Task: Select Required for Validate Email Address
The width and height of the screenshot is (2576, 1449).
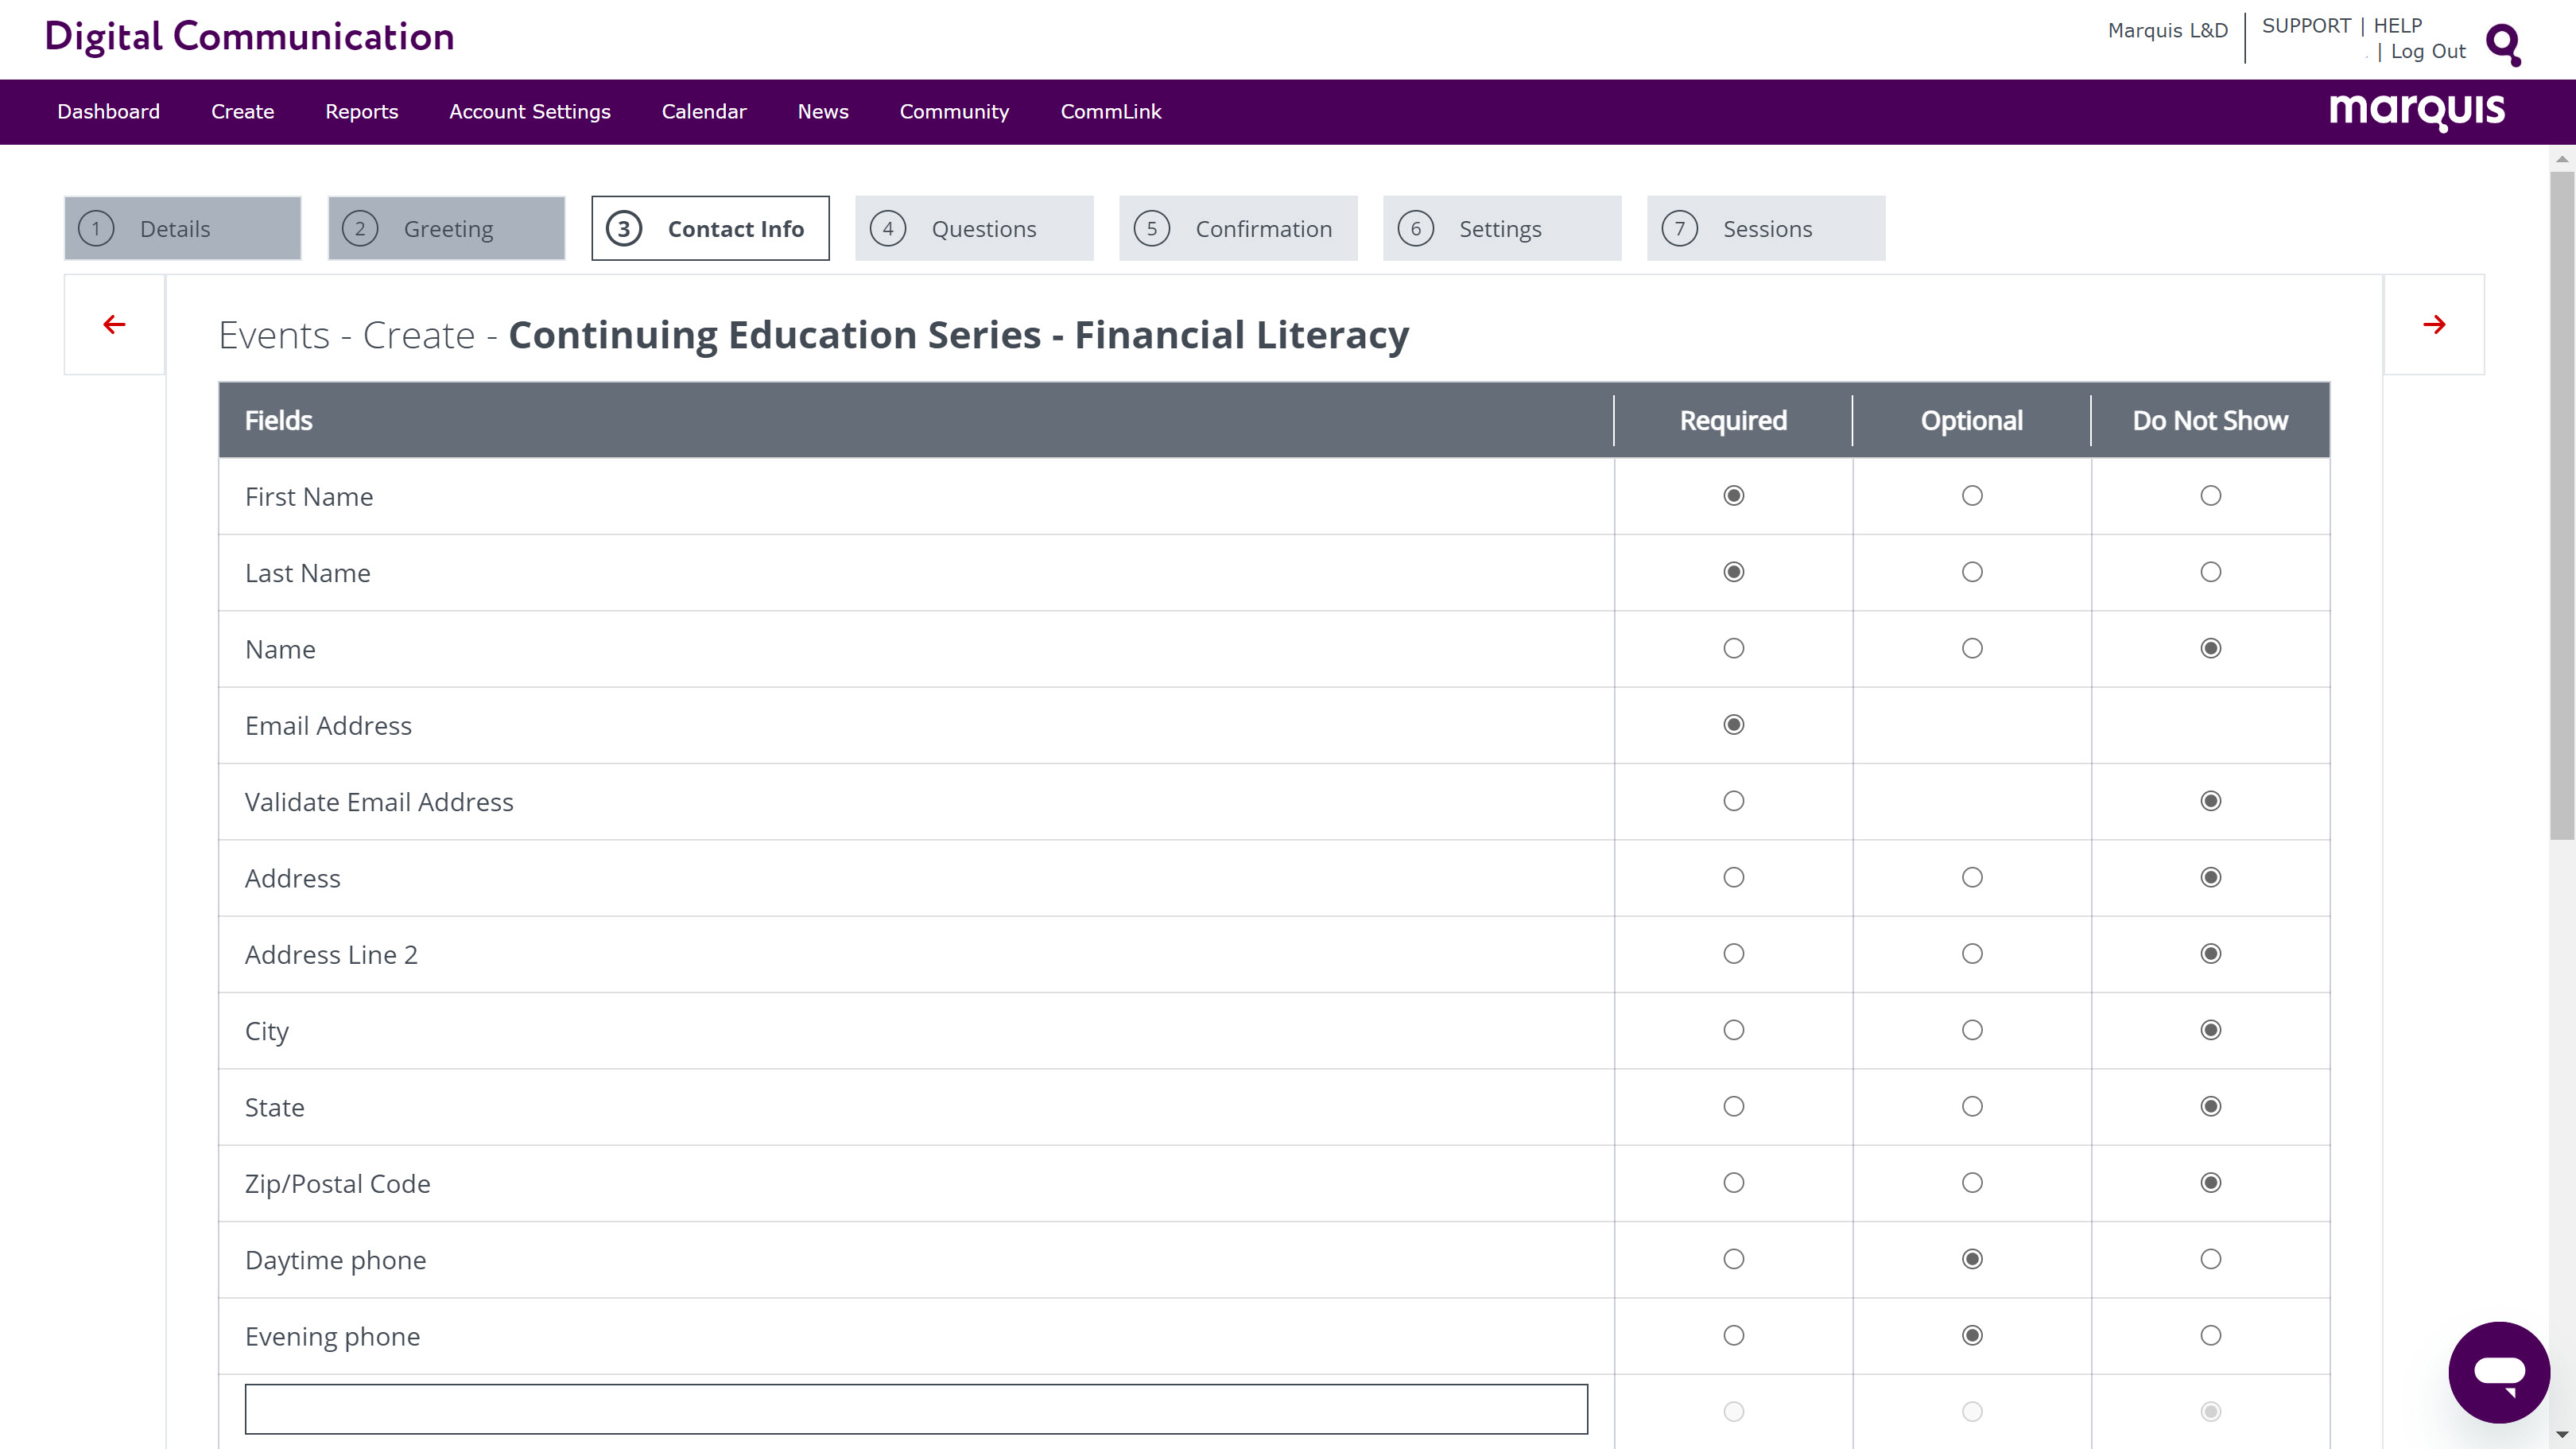Action: pos(1733,801)
